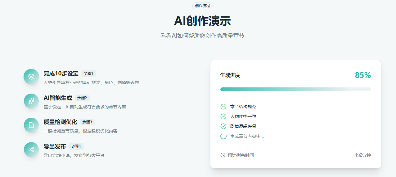Click the 步骤4 tag

[76, 146]
